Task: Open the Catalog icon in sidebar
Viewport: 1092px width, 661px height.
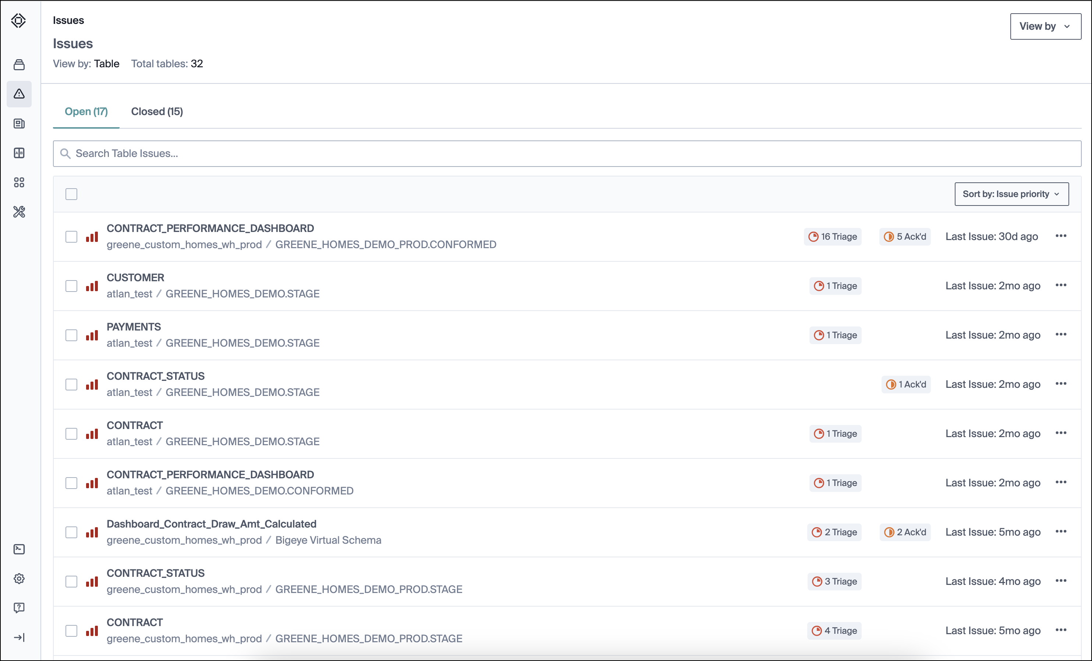Action: (19, 65)
